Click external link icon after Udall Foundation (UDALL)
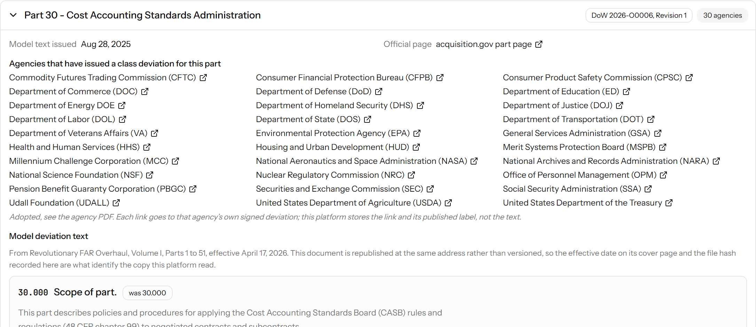756x327 pixels. (x=116, y=203)
